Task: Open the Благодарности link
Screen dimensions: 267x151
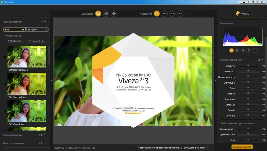Action: (x=133, y=113)
